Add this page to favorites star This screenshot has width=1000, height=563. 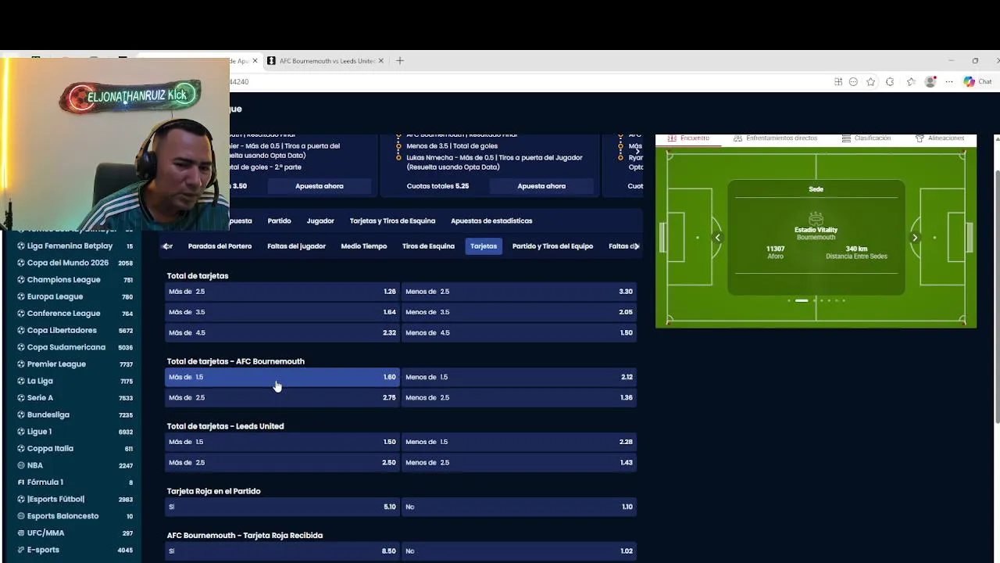(871, 81)
